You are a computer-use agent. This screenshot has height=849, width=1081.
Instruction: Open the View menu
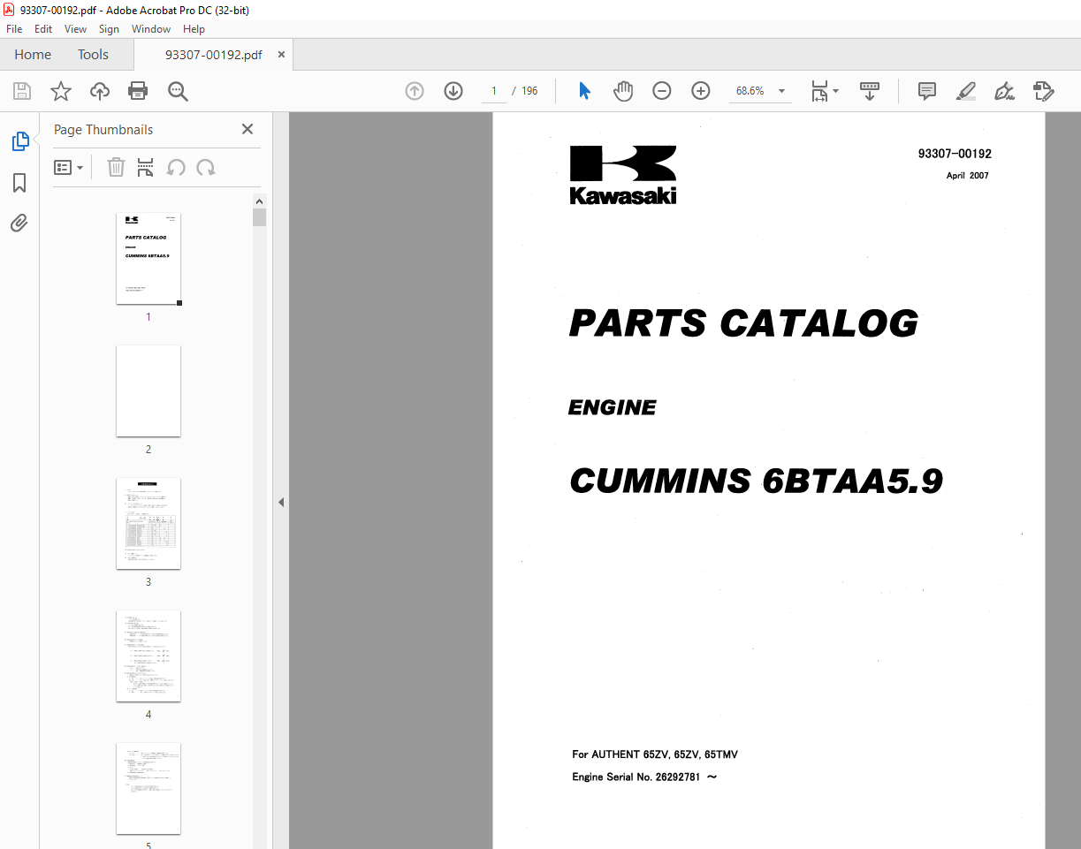75,29
